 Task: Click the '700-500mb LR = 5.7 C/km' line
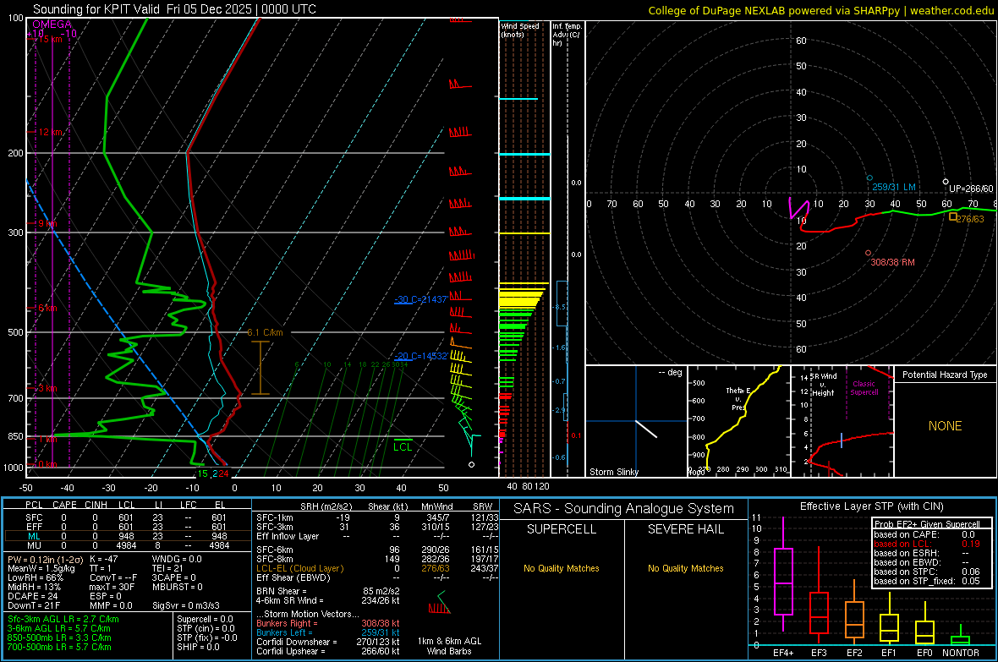[x=59, y=647]
